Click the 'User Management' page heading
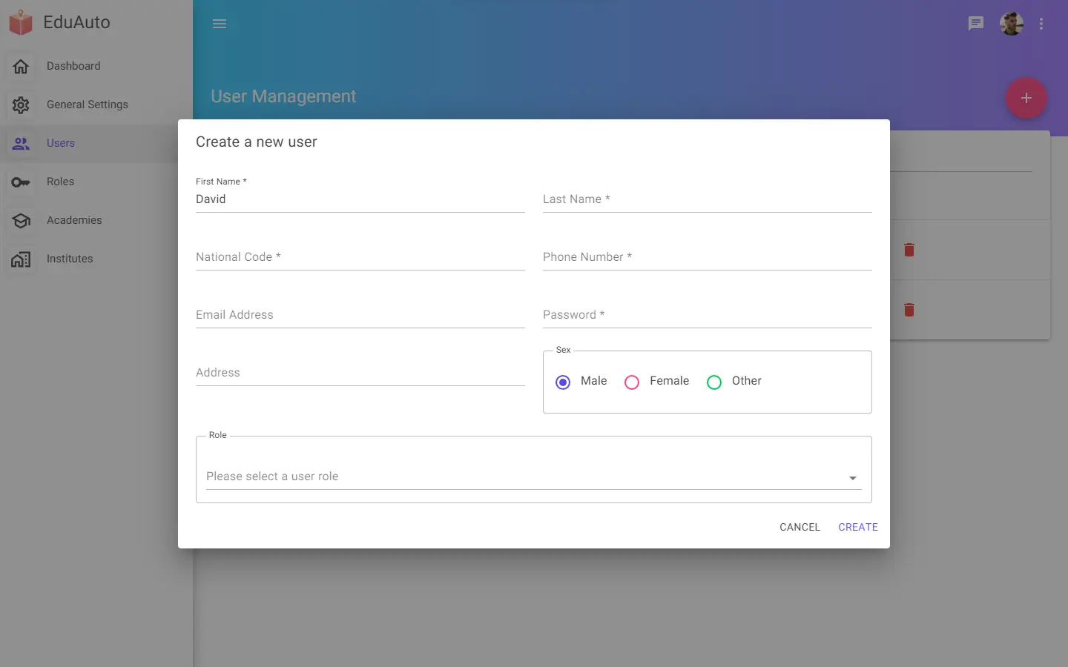The image size is (1068, 667). (283, 96)
